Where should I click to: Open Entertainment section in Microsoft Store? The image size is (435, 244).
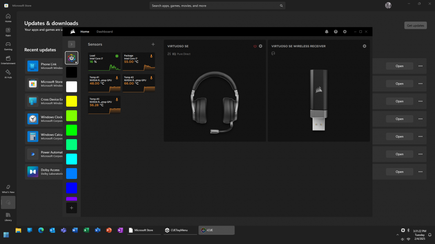coord(8,60)
